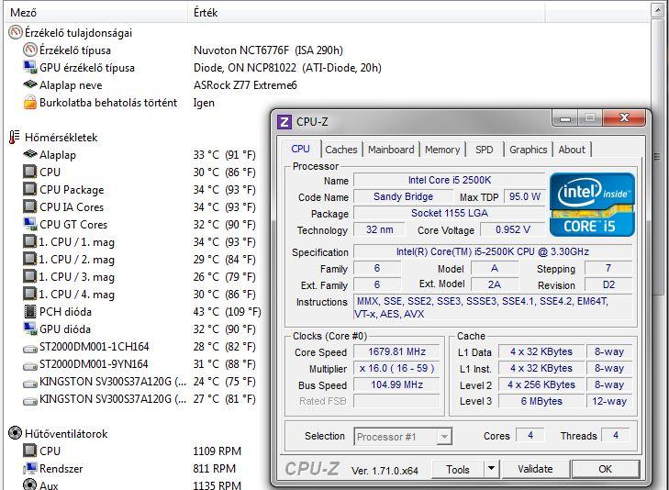Click the PCH dióda chip icon
The image size is (669, 490).
30,311
